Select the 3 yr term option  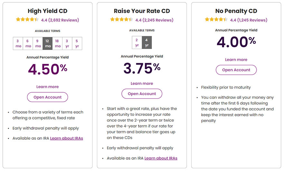tap(67, 43)
